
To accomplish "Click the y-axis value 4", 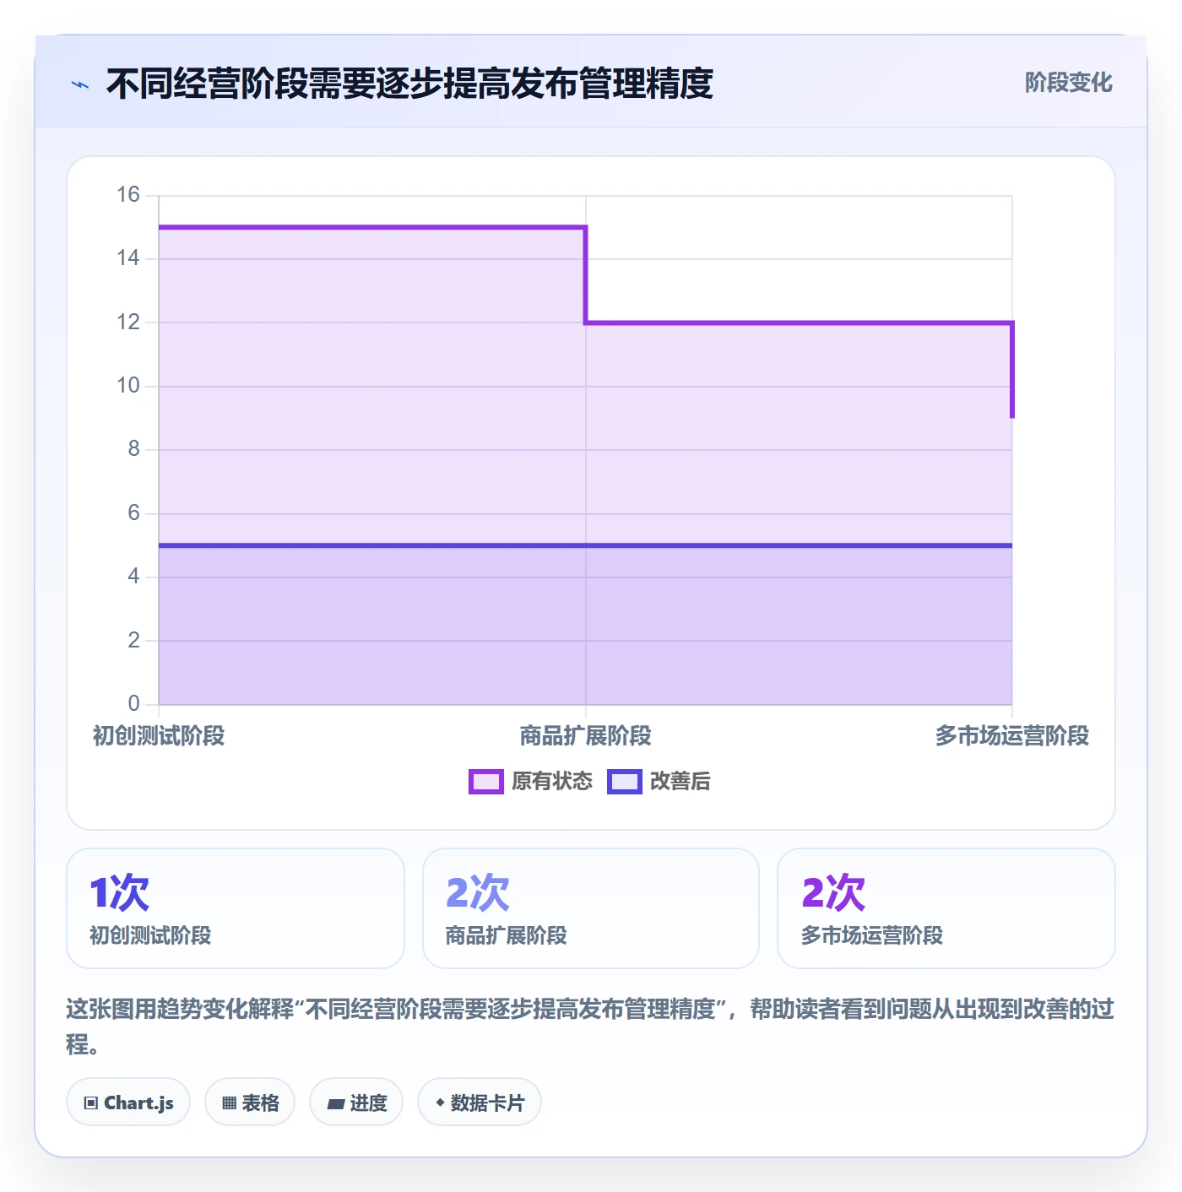I will click(133, 577).
